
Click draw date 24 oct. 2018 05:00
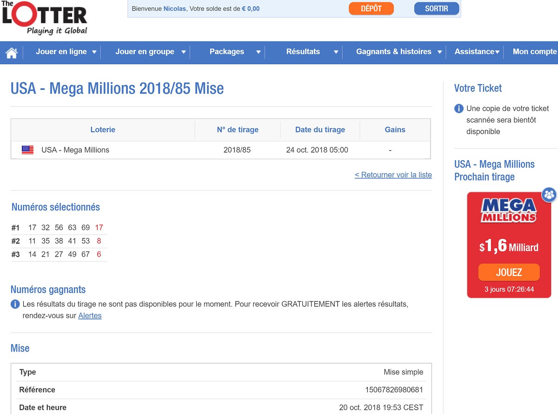click(x=317, y=150)
